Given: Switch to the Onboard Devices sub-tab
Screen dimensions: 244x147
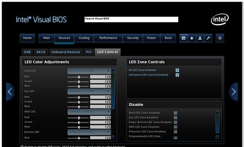Looking at the screenshot, I should pyautogui.click(x=66, y=52).
